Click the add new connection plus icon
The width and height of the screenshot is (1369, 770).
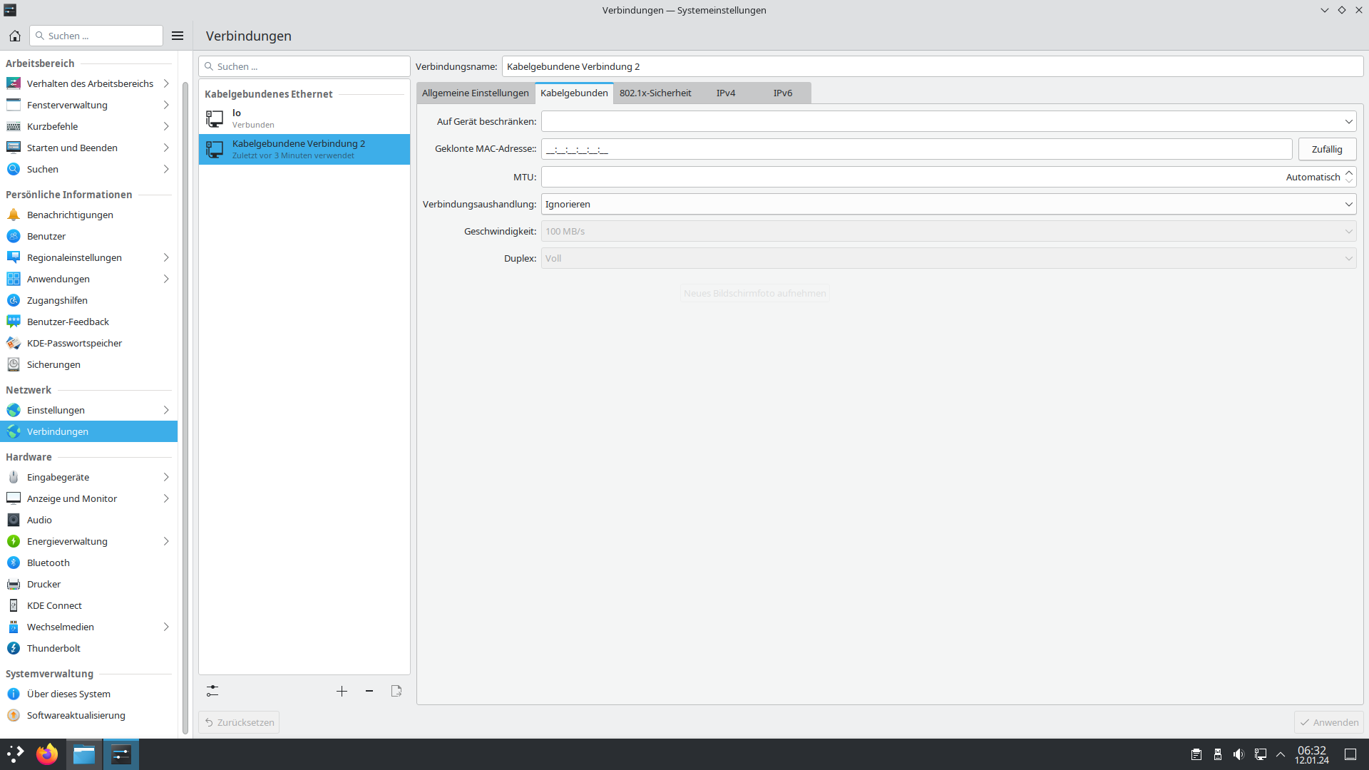coord(342,691)
